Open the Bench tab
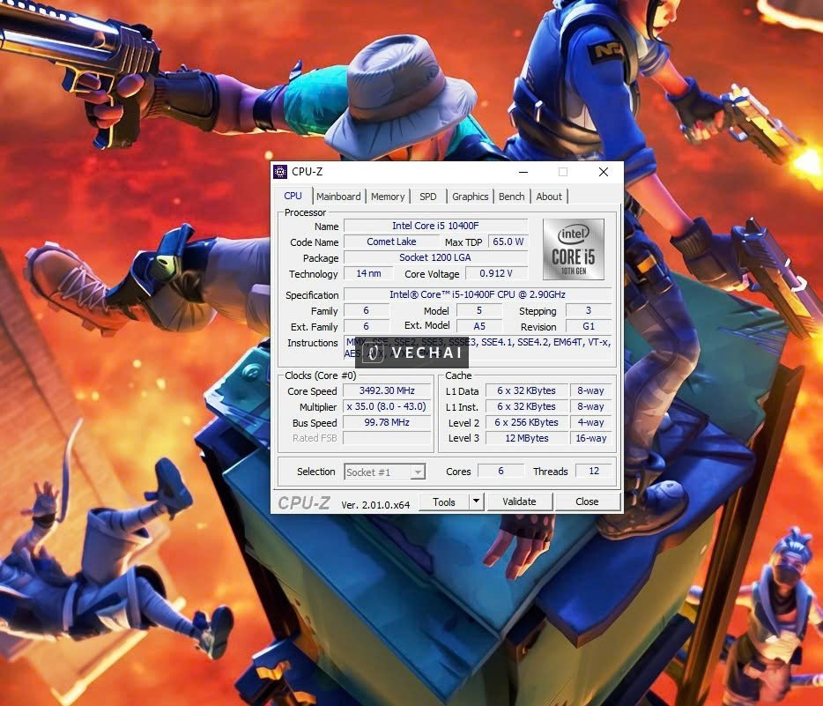Screen dimensions: 823x706 coord(511,196)
